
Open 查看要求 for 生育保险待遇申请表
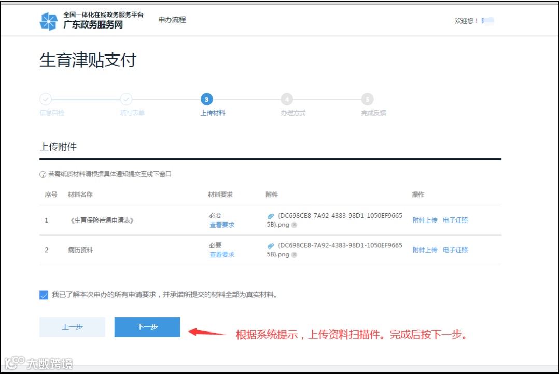(x=222, y=225)
